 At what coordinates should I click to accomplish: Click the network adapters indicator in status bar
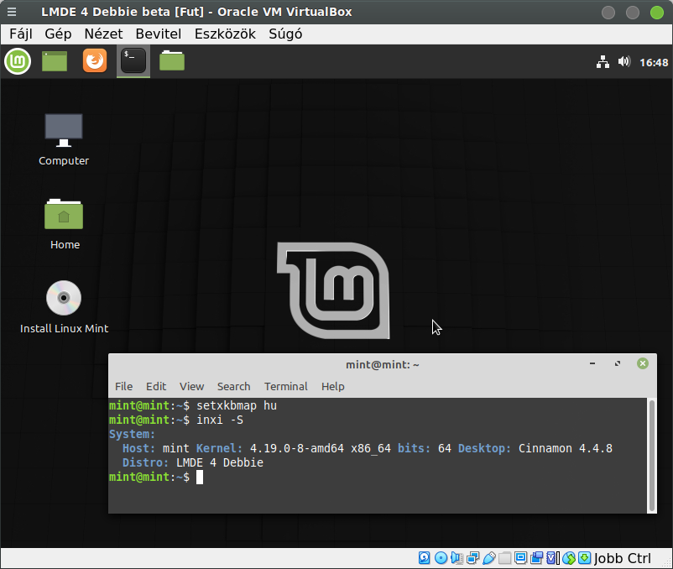pyautogui.click(x=473, y=558)
